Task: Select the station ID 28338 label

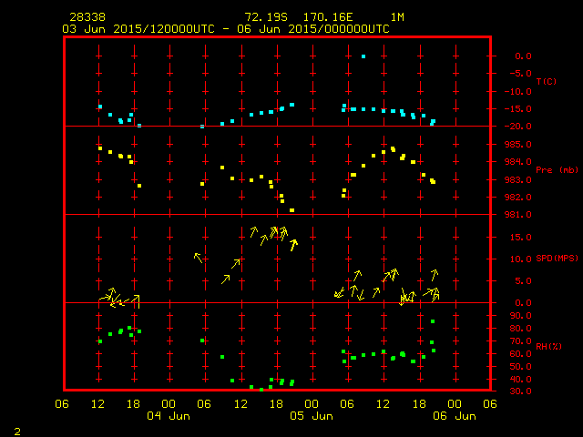Action: 87,17
